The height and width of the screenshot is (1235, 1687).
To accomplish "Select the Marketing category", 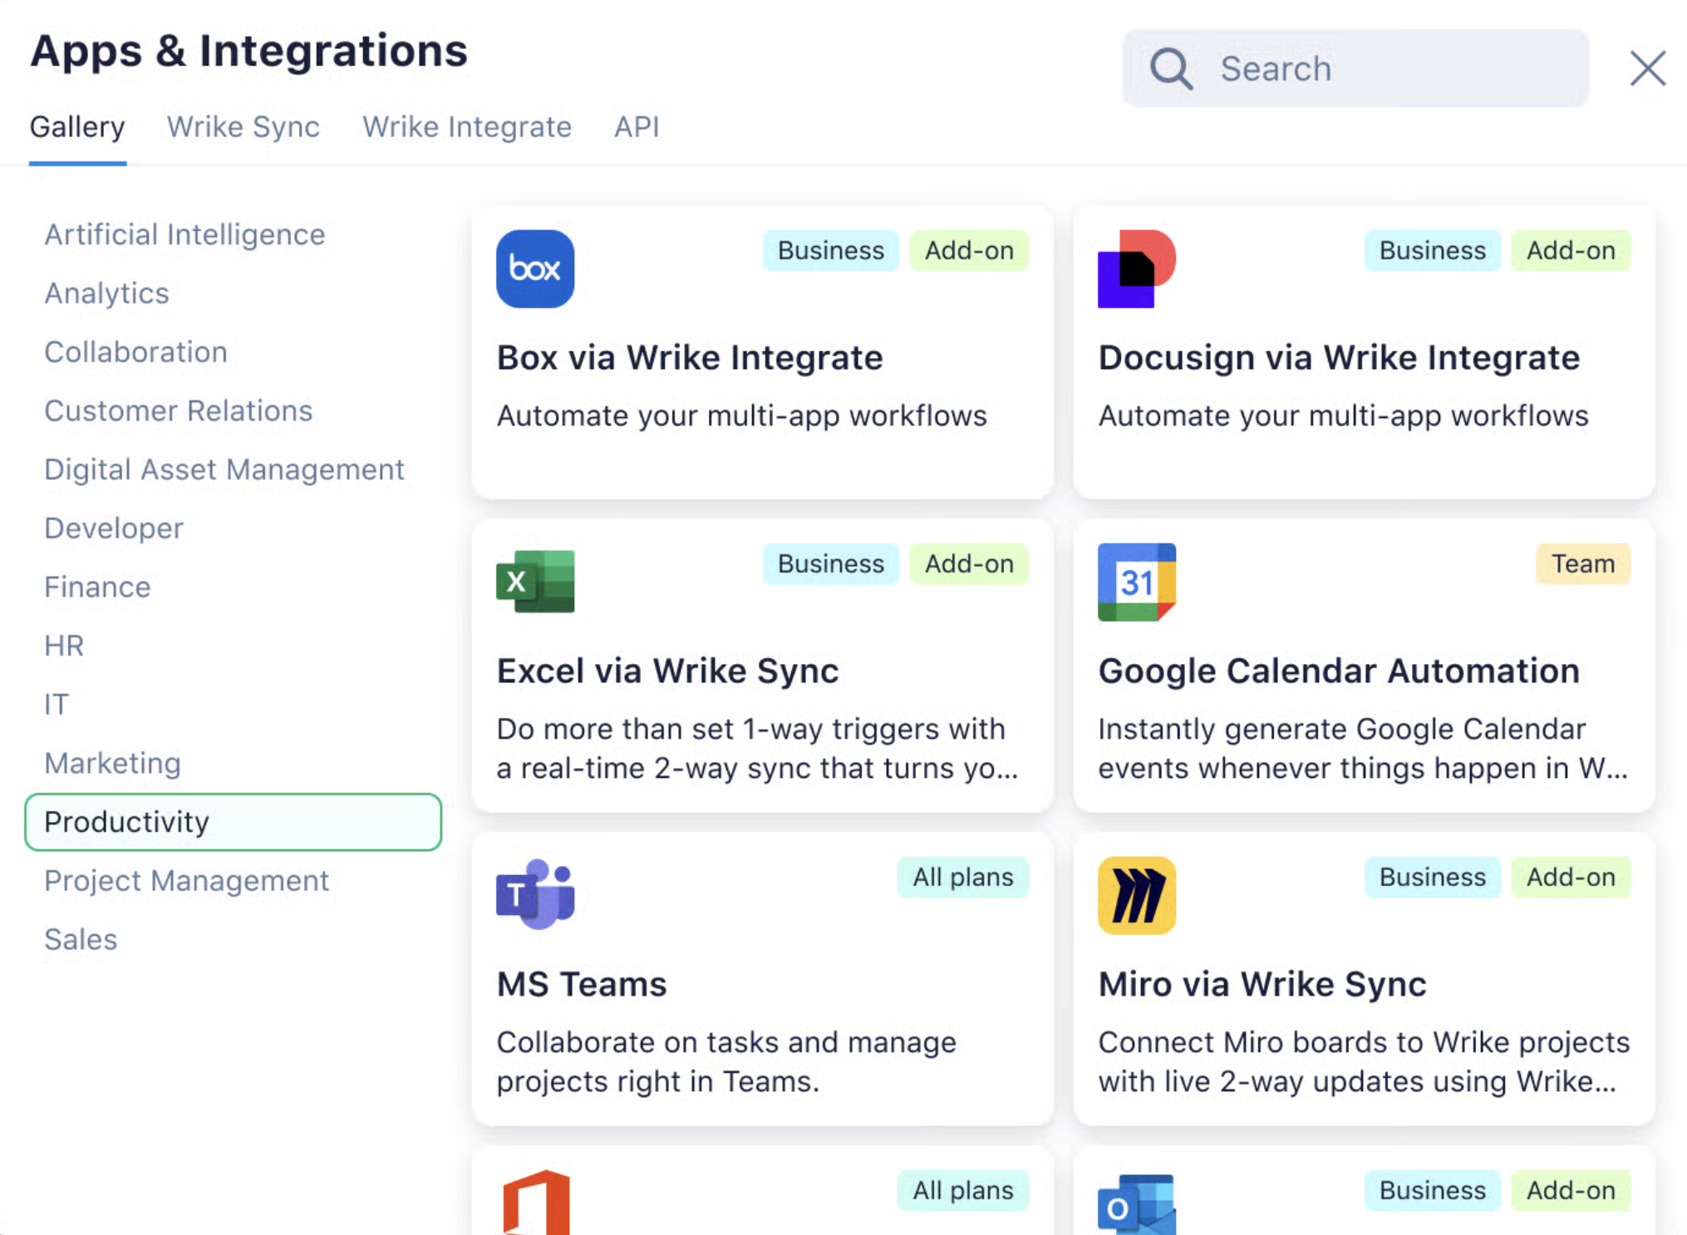I will [x=112, y=763].
